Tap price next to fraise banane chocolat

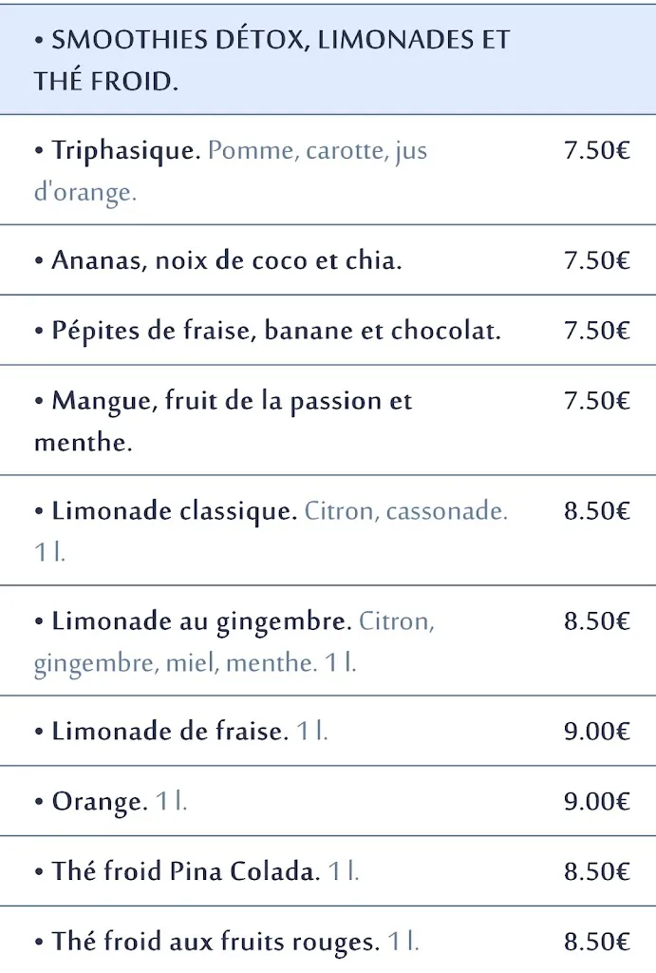(596, 331)
